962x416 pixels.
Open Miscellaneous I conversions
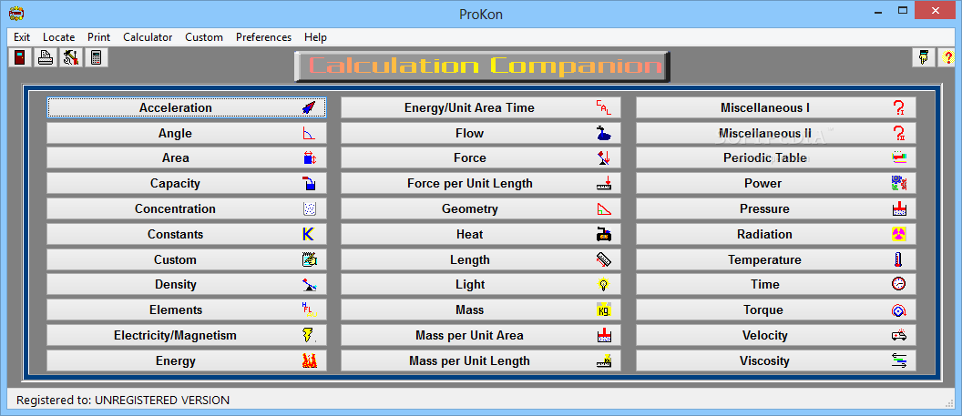(x=776, y=107)
